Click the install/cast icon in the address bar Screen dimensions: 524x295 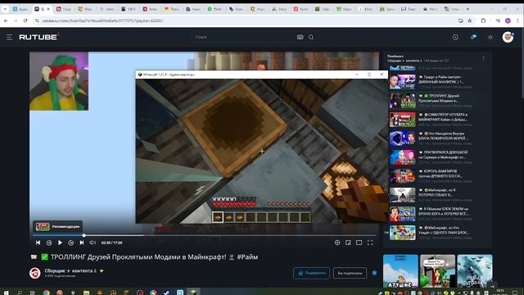coord(460,20)
